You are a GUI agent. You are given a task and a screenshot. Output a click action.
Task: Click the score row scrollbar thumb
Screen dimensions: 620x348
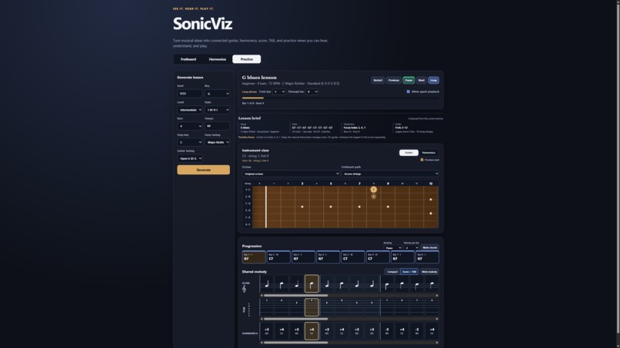coord(295,295)
